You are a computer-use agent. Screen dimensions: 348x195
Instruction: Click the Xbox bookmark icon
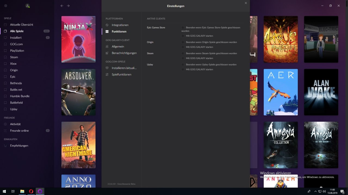tap(5, 64)
